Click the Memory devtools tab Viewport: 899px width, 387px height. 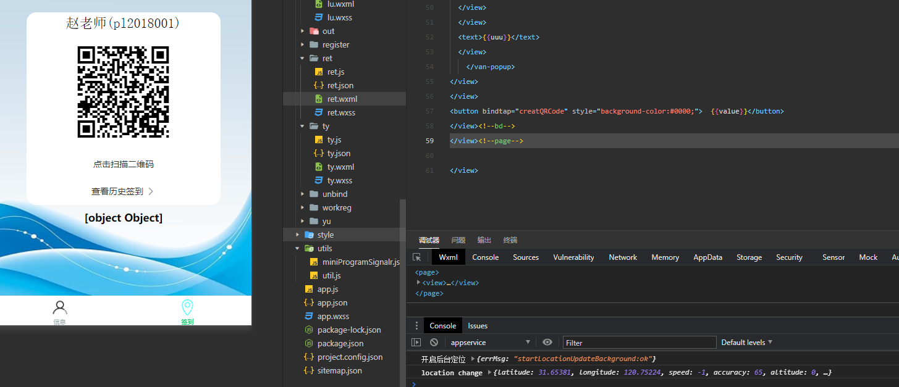pyautogui.click(x=665, y=257)
